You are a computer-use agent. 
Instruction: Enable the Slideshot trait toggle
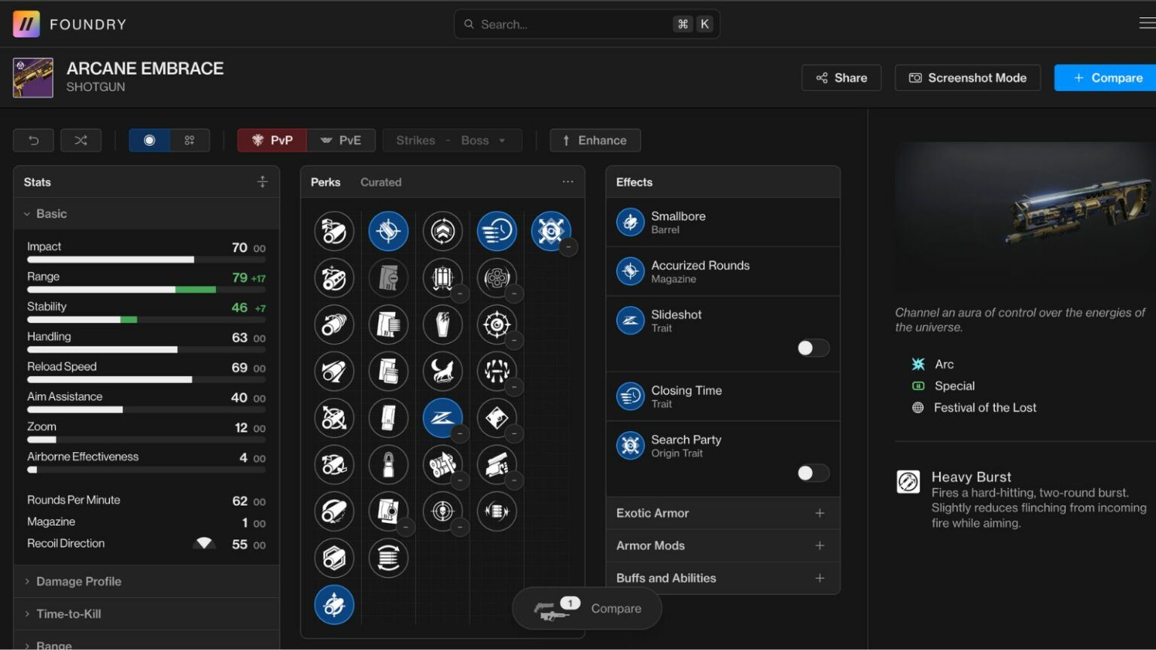pos(813,348)
